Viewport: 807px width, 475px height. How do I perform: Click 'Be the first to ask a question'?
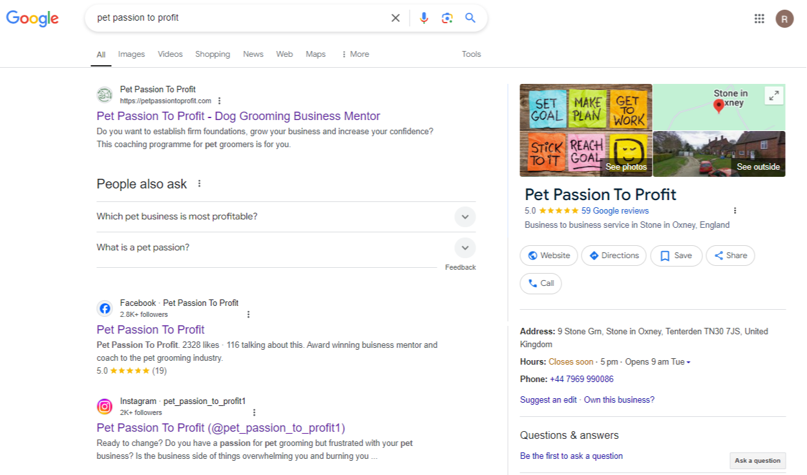(571, 456)
